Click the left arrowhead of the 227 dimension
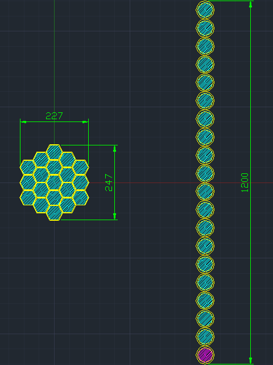This screenshot has height=365, width=273. pos(23,121)
